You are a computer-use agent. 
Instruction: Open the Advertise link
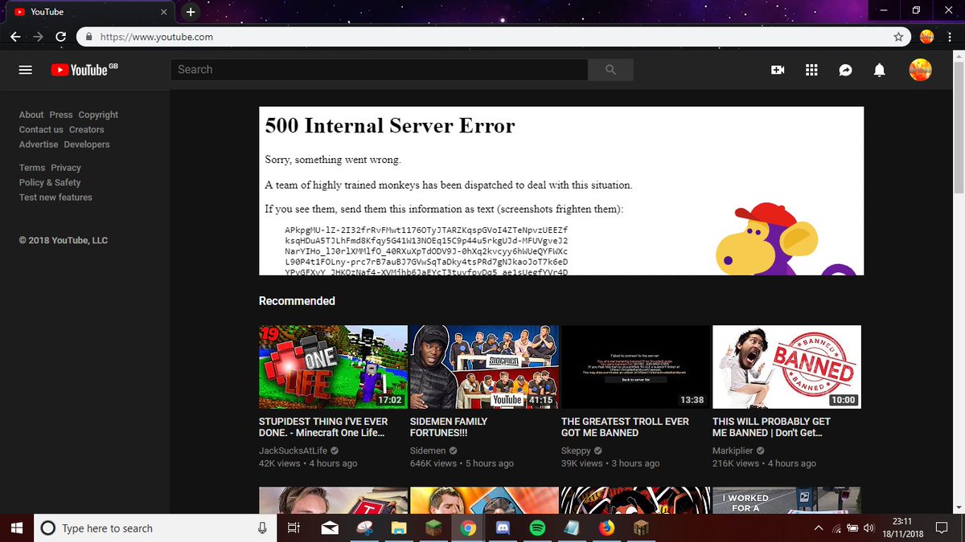(x=39, y=145)
